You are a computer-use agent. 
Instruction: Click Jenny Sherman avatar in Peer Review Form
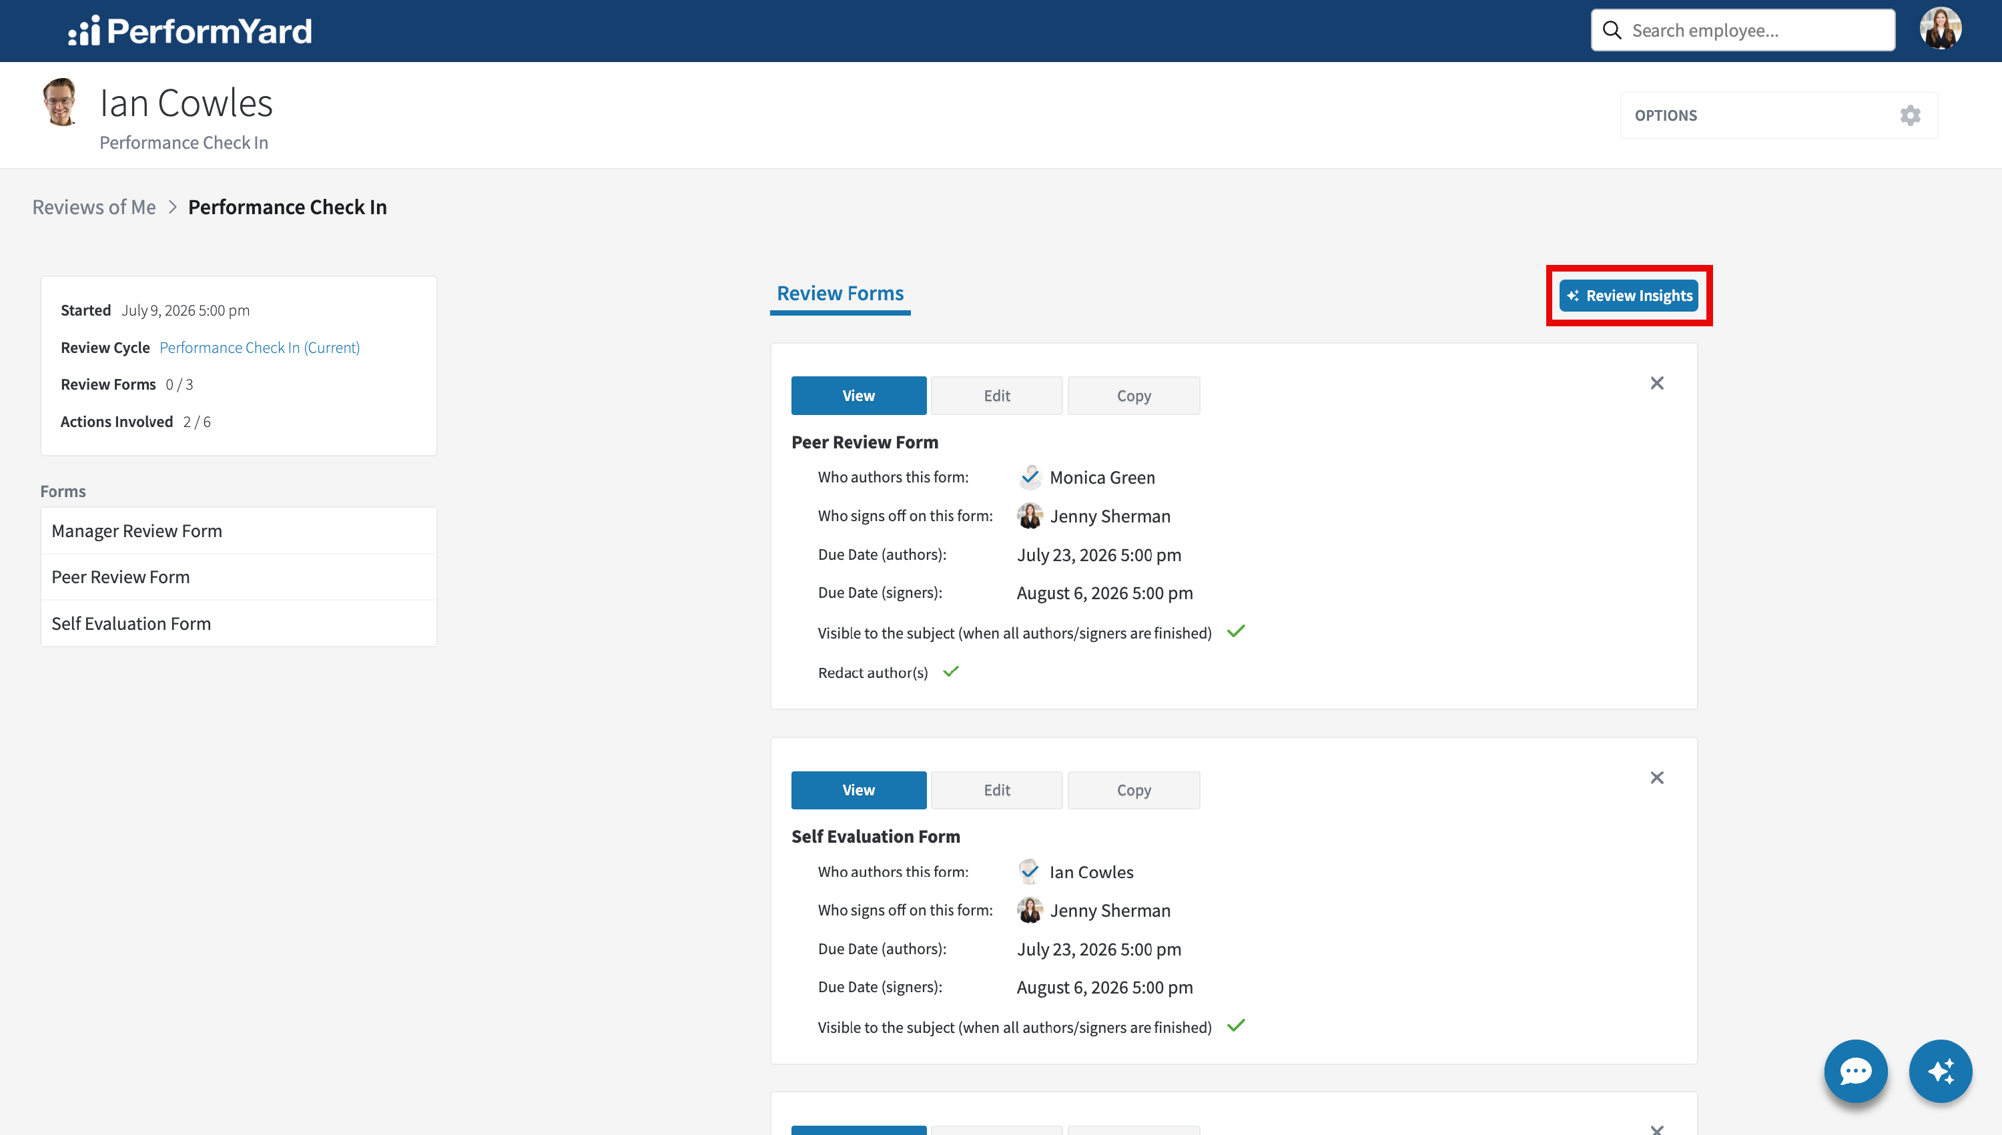(1030, 515)
